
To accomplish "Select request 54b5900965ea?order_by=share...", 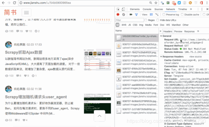I will point(137,38).
